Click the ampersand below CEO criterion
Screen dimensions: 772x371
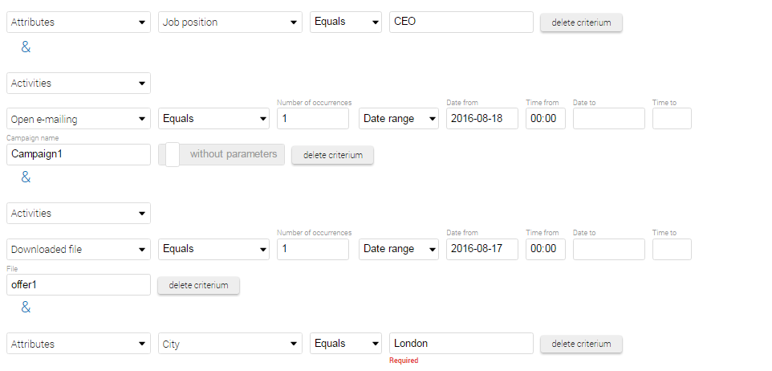[26, 47]
